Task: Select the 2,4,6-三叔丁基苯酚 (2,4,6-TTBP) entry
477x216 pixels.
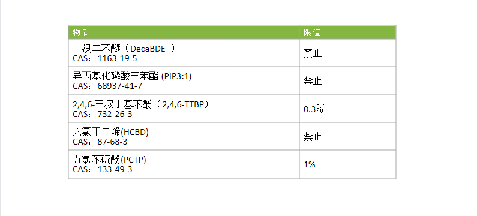Action: point(142,104)
